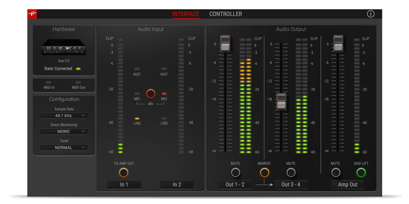Click the In 2 input level meter
Image resolution: width=409 pixels, height=204 pixels.
pos(181,96)
